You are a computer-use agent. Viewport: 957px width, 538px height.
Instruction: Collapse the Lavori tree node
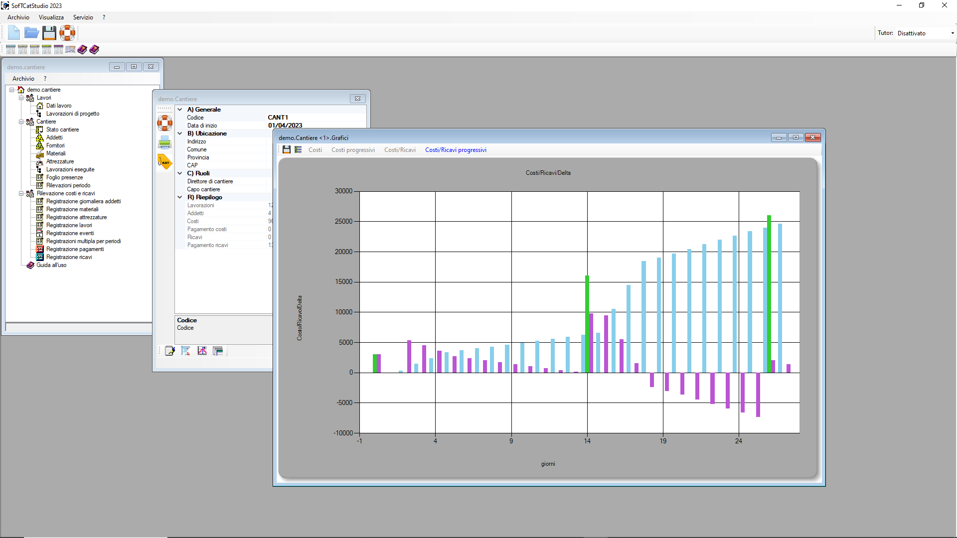click(21, 98)
